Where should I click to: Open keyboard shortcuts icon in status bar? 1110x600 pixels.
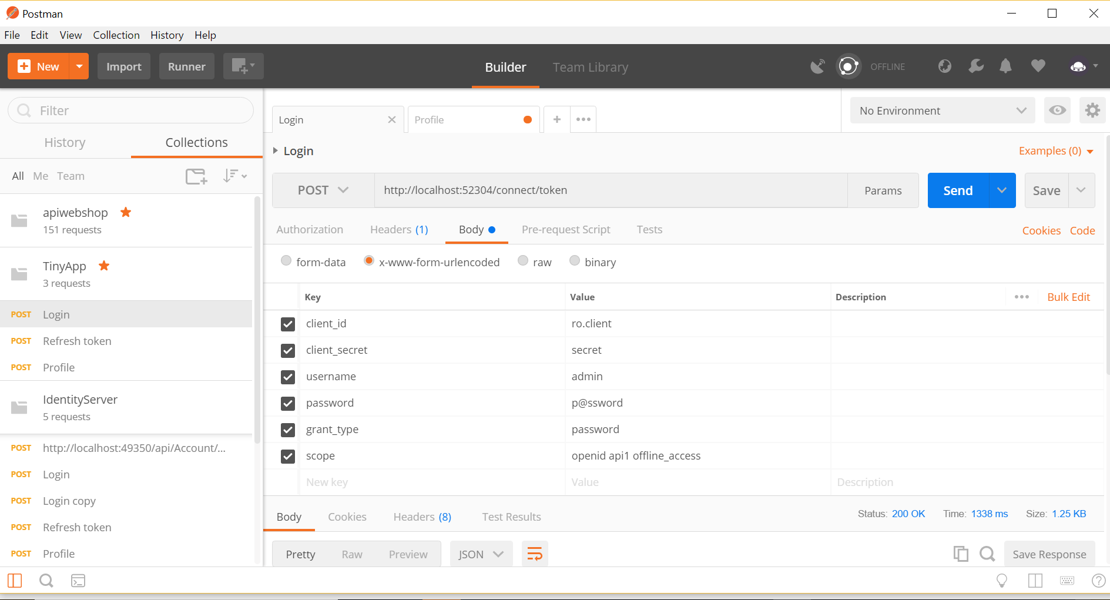[x=1067, y=581]
